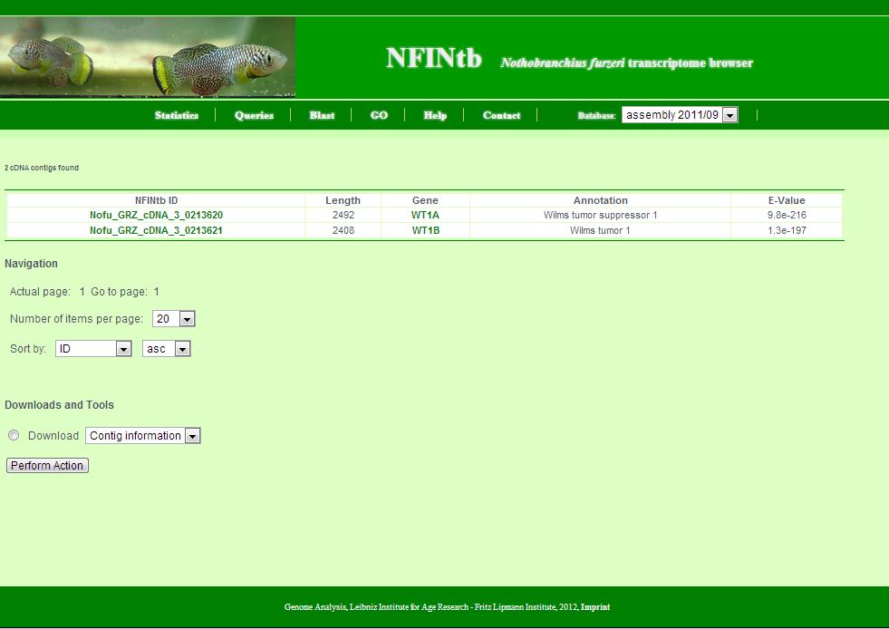Open the Imprint link in footer

click(x=595, y=607)
